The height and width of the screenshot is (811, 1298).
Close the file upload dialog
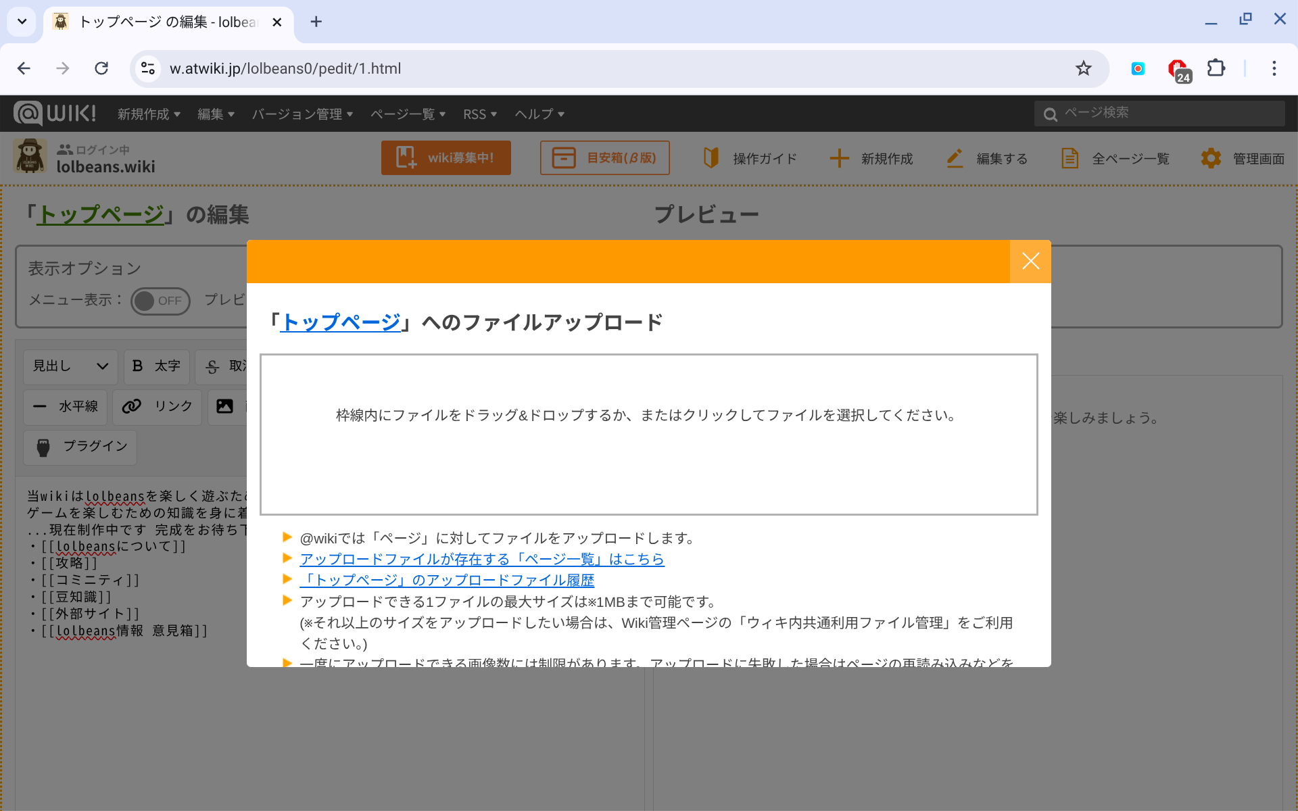pos(1030,262)
